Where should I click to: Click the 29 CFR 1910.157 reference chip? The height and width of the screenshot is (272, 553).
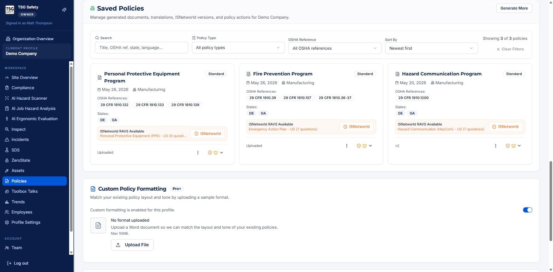297,98
